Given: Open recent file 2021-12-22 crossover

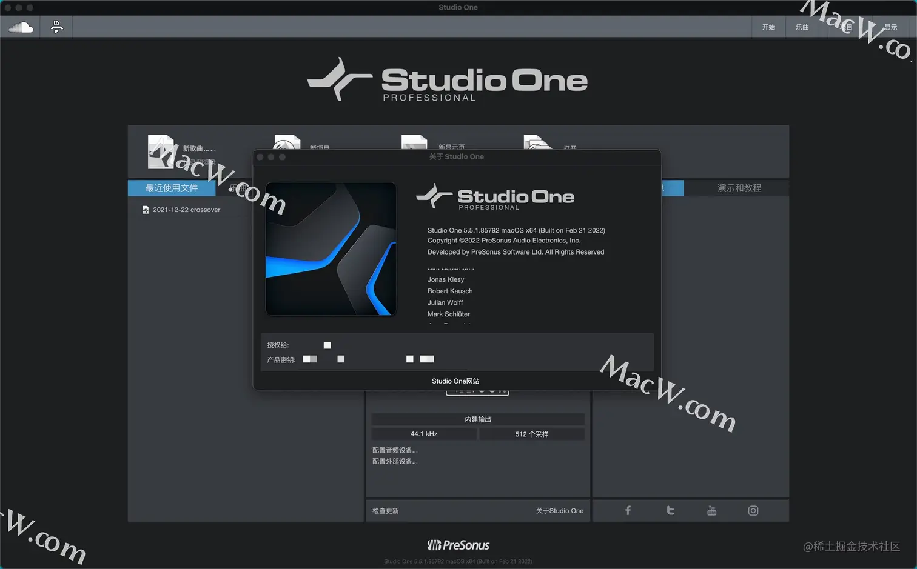Looking at the screenshot, I should (186, 210).
